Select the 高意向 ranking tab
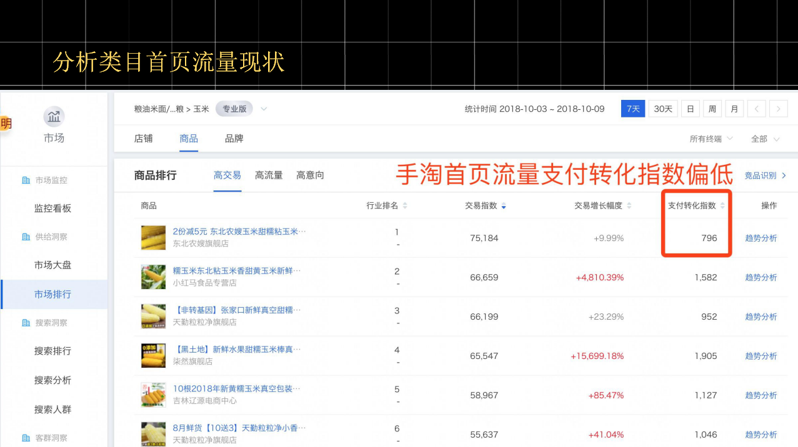 (310, 175)
